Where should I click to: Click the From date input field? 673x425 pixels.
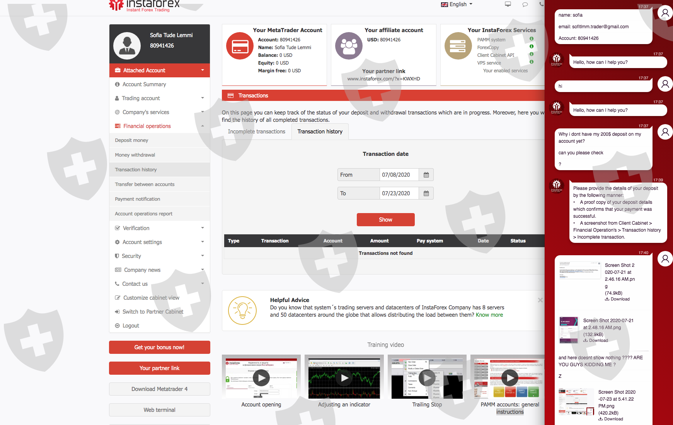click(399, 175)
